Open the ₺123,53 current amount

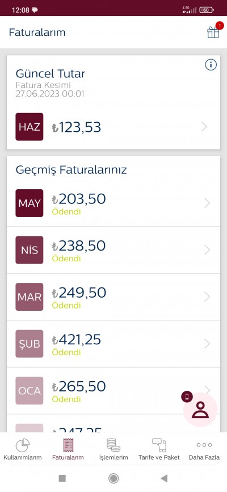pyautogui.click(x=77, y=127)
